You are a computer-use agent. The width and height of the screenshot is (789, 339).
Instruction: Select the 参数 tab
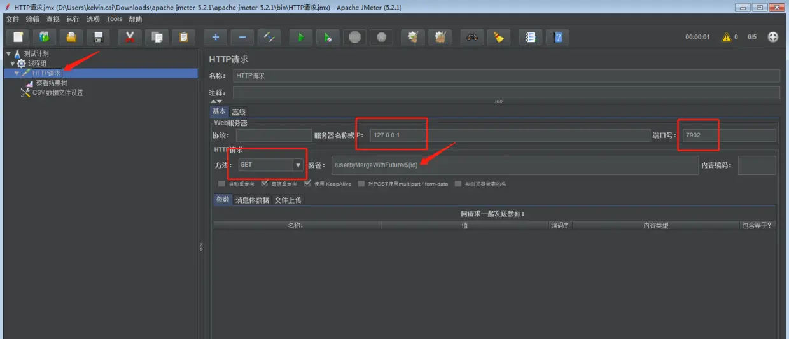coord(223,200)
